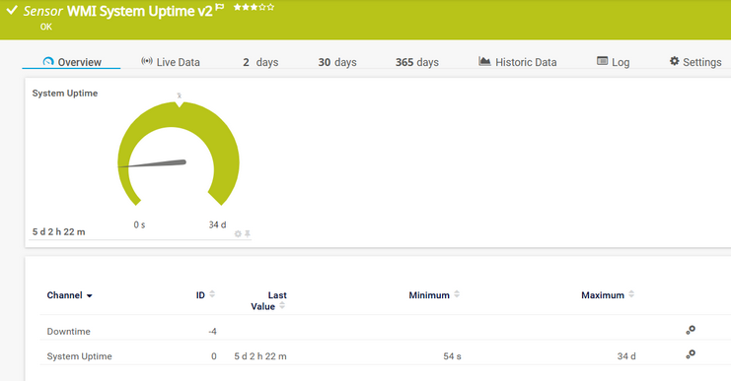The width and height of the screenshot is (731, 381).
Task: Click the Downtime ID value -4
Action: coord(212,331)
